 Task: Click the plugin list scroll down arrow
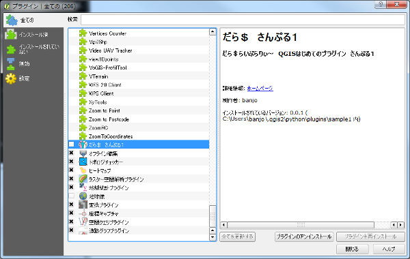point(213,237)
